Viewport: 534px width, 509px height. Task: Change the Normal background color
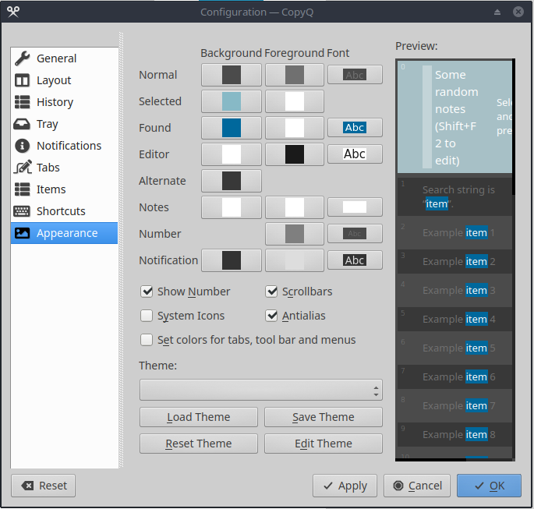click(x=232, y=75)
